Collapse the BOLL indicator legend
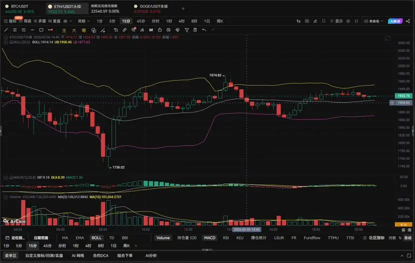The height and width of the screenshot is (263, 415). (x=6, y=42)
